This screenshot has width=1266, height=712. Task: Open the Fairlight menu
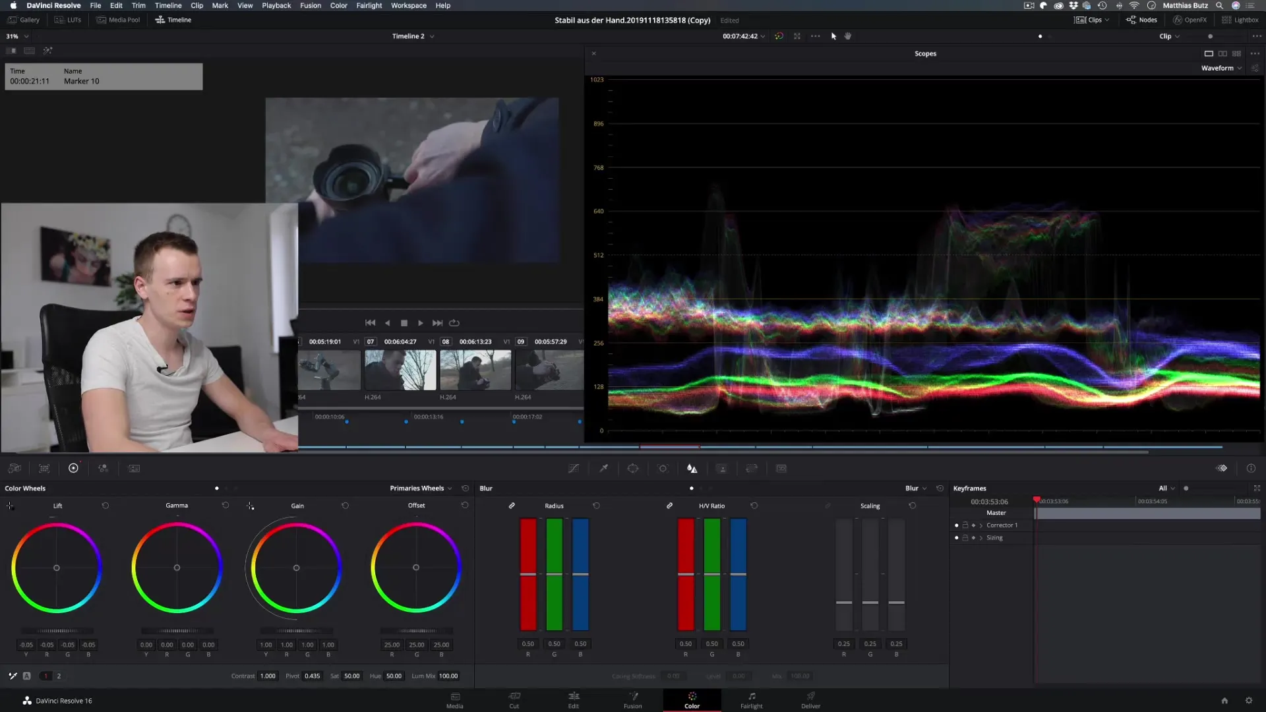[369, 5]
